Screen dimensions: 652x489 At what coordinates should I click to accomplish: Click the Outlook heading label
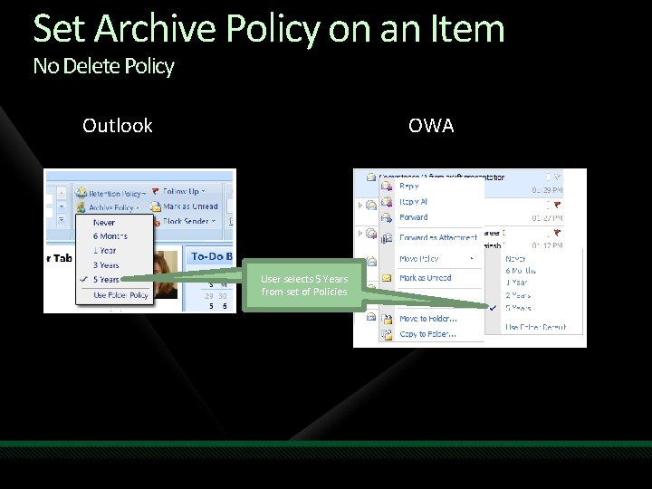(118, 126)
